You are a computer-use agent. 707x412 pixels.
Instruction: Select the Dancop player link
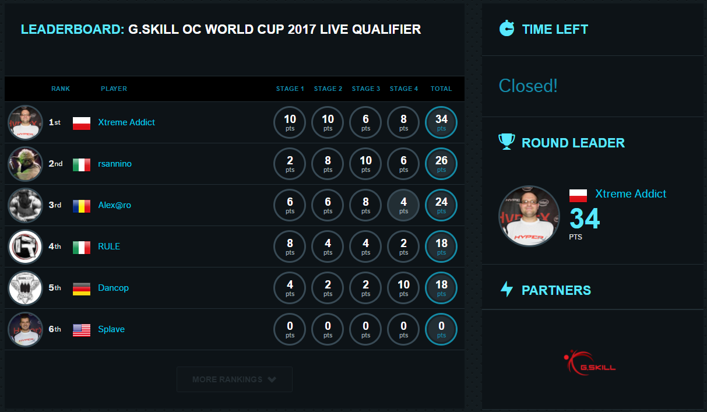coord(113,288)
